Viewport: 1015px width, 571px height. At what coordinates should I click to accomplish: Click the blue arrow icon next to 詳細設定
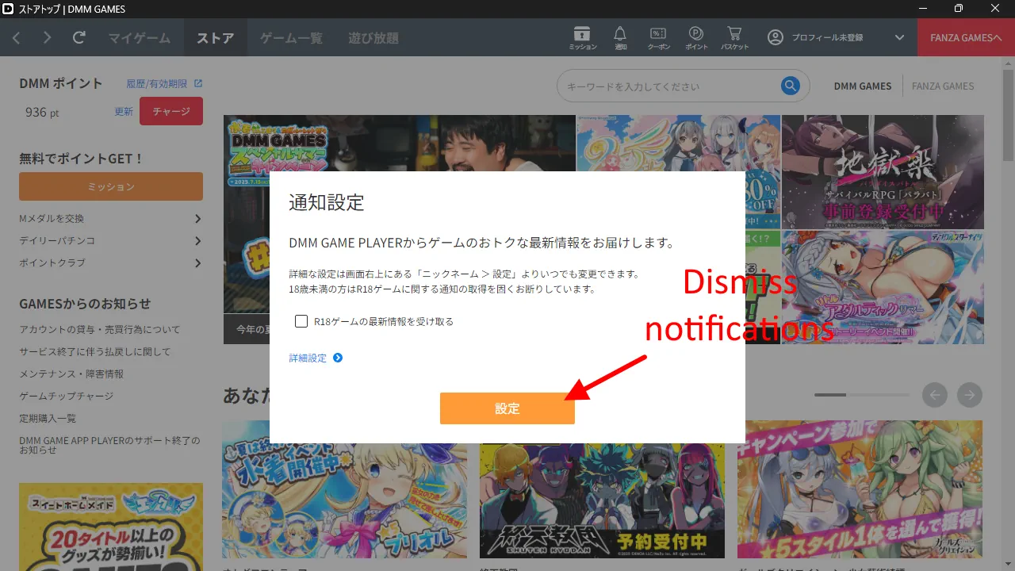pos(338,358)
